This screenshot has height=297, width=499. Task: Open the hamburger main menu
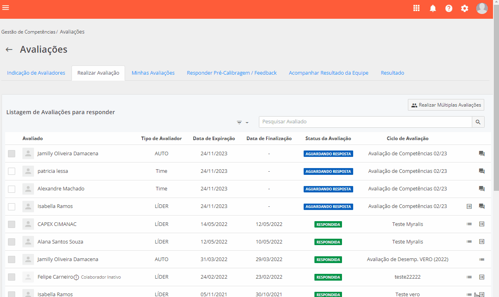6,8
